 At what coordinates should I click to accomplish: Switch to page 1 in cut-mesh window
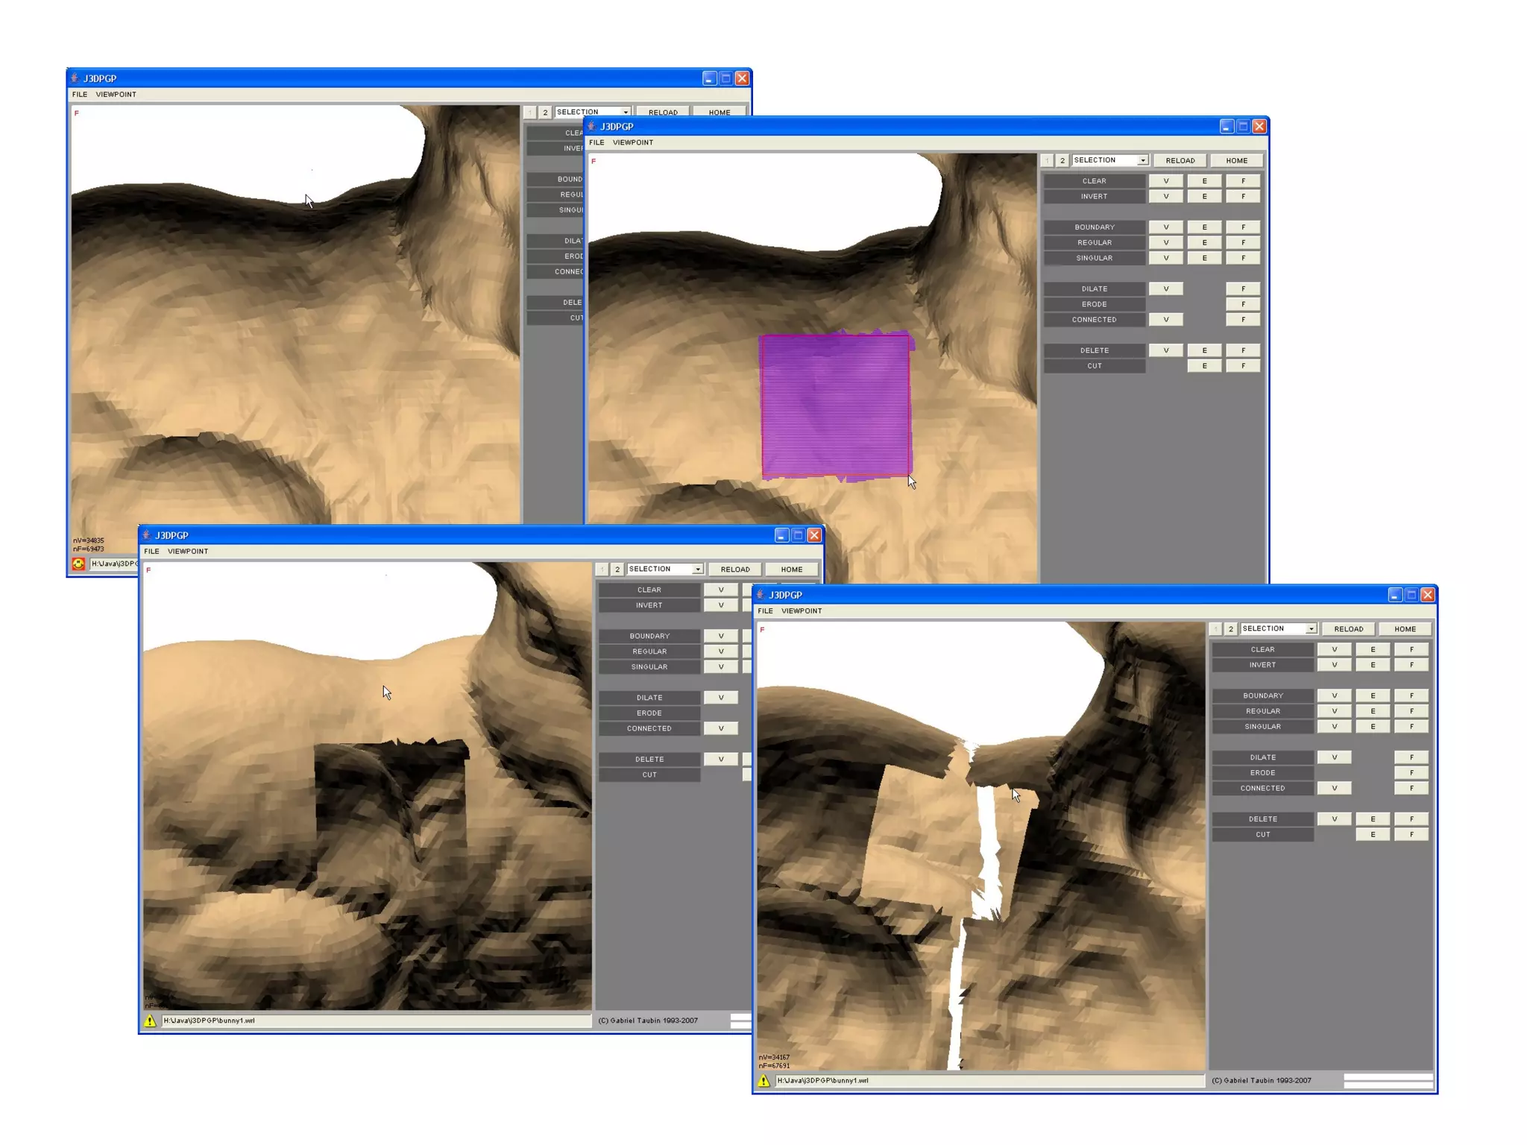(1215, 629)
